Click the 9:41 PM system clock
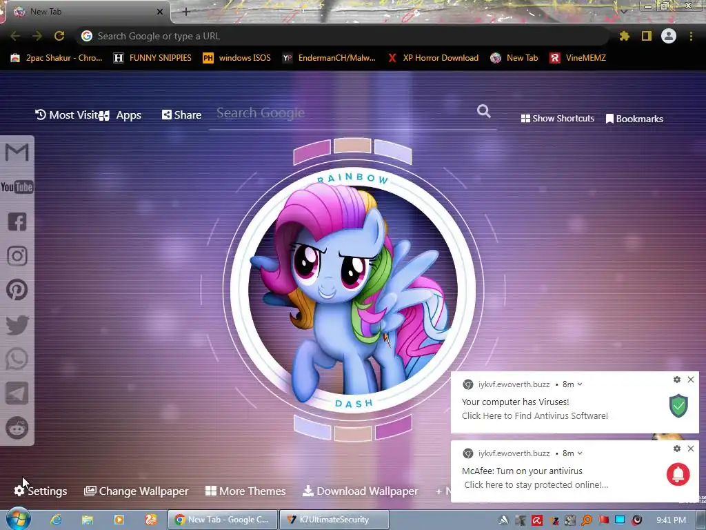 pos(671,520)
